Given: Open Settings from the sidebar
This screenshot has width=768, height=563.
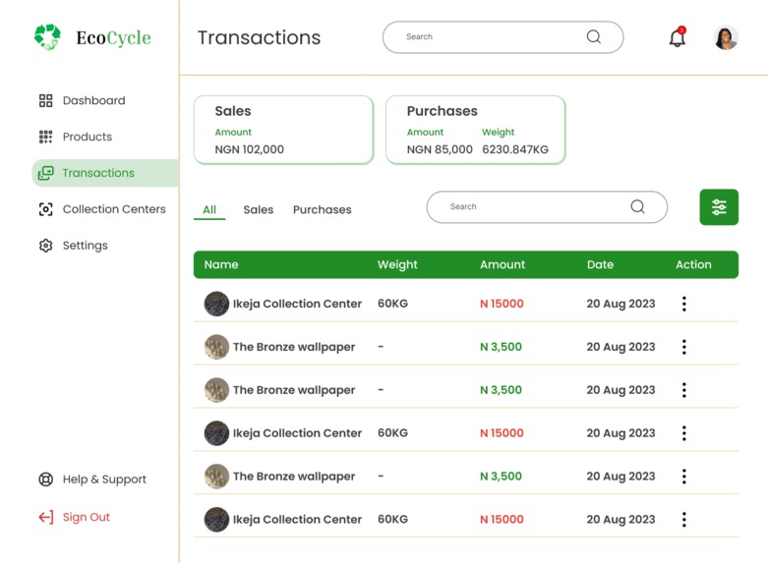Looking at the screenshot, I should (x=74, y=246).
